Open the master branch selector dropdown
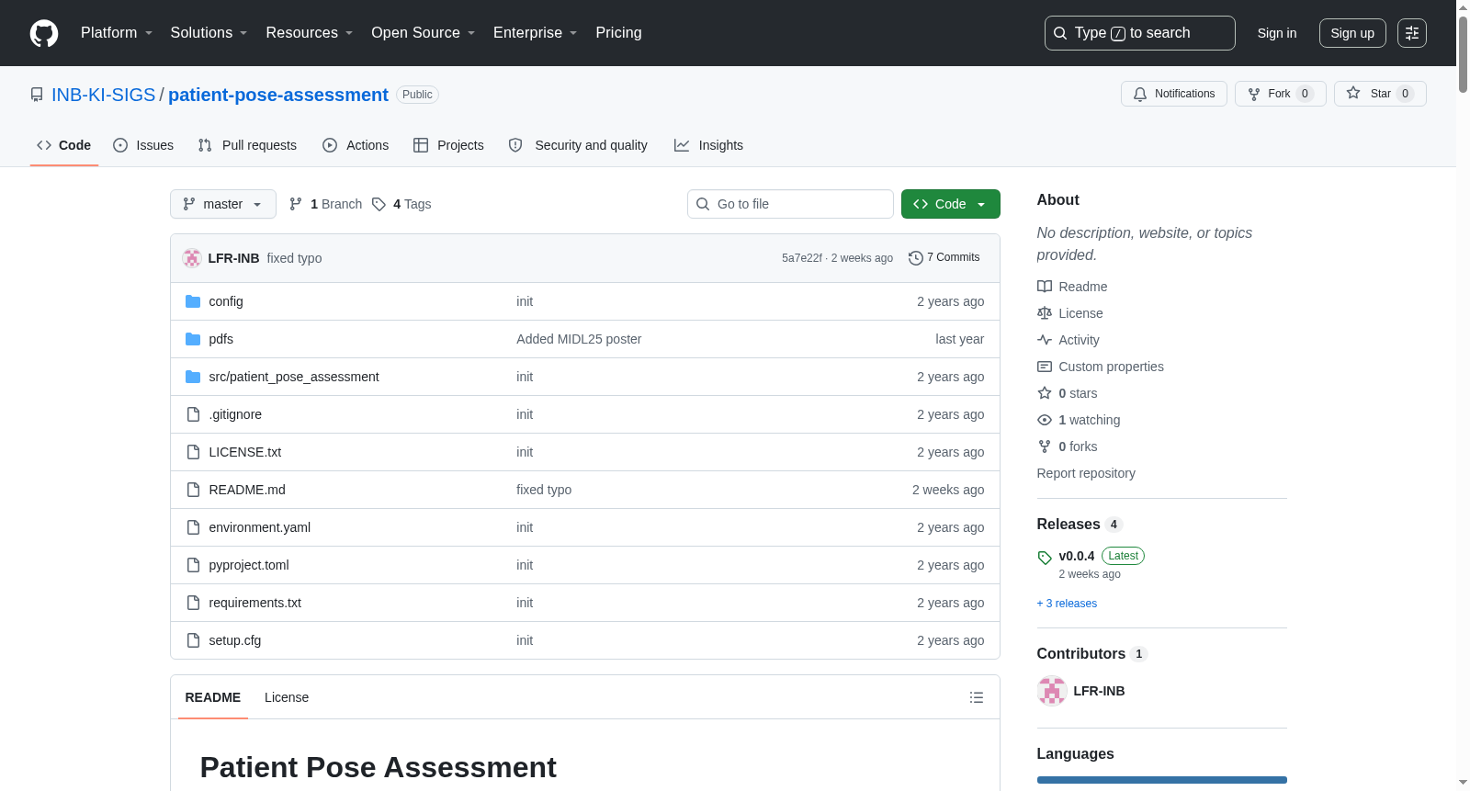 click(223, 204)
